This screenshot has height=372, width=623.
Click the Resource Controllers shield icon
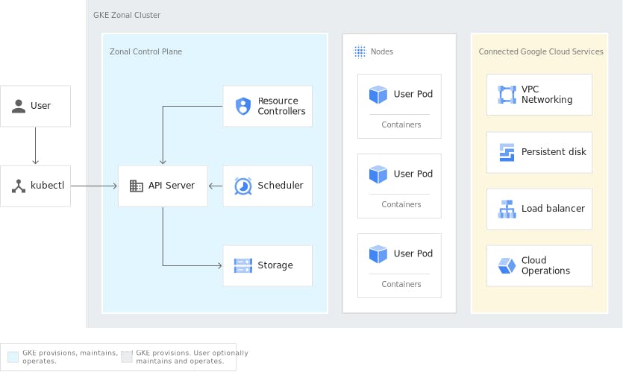(x=243, y=106)
